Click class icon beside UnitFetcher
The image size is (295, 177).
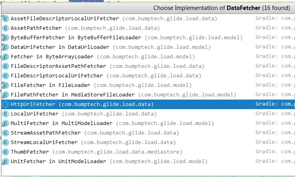(x=5, y=161)
